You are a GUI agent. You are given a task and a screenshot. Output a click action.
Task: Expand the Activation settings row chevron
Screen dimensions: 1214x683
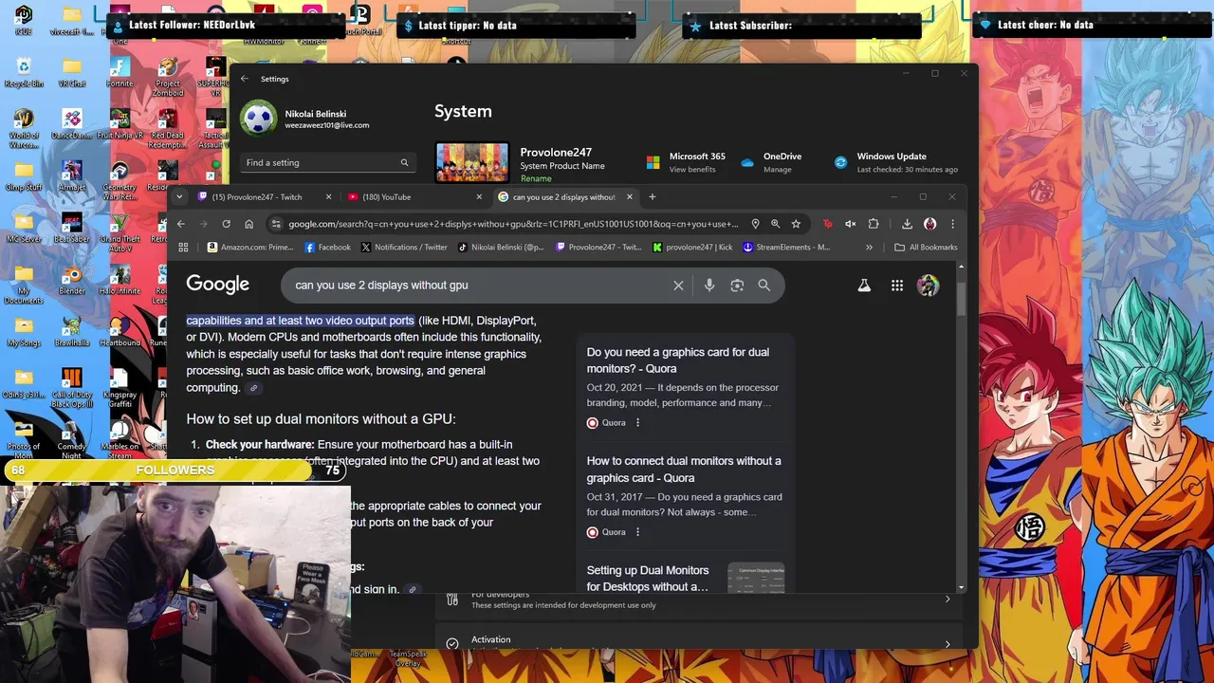click(947, 644)
